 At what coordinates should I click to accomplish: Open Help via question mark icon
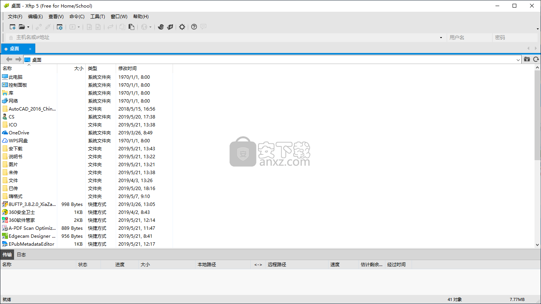click(194, 27)
